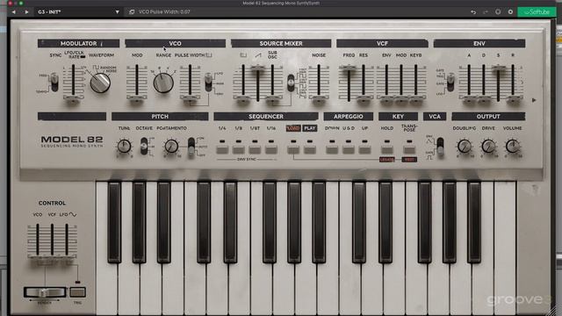Toggle the ENV gate/trig/LFO switch
This screenshot has width=562, height=316.
point(450,83)
